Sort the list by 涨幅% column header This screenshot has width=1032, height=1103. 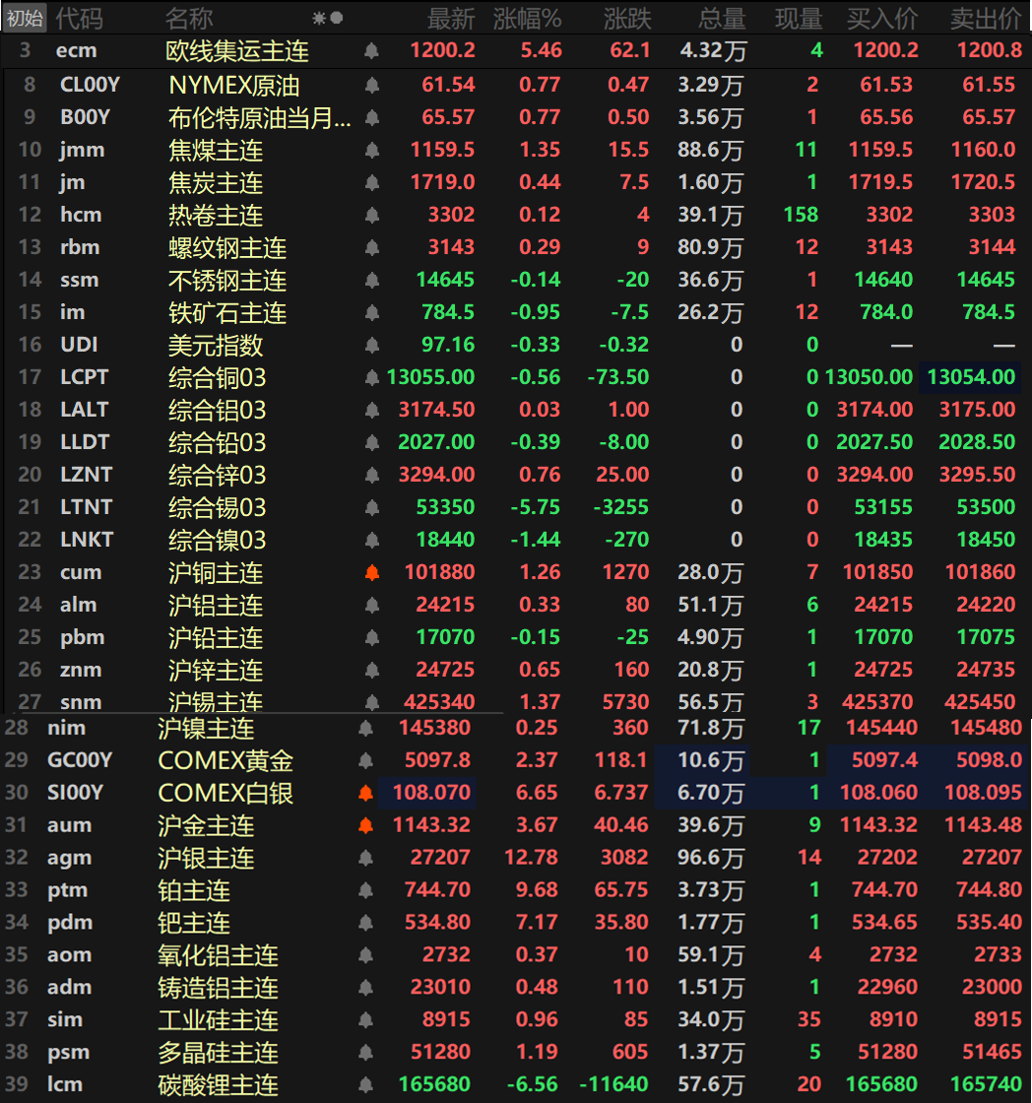tap(527, 18)
